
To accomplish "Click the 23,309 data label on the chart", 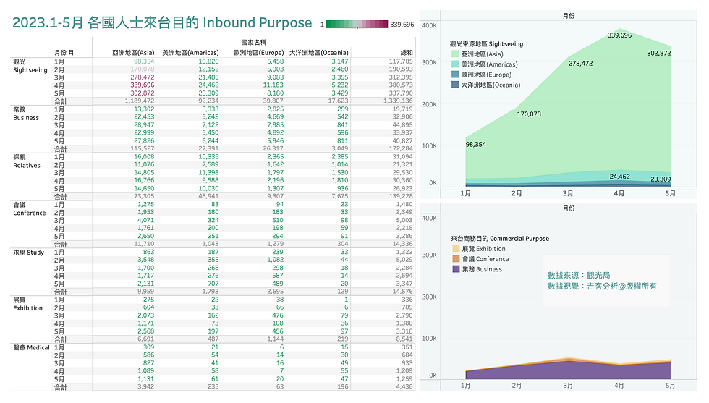I will [x=661, y=179].
